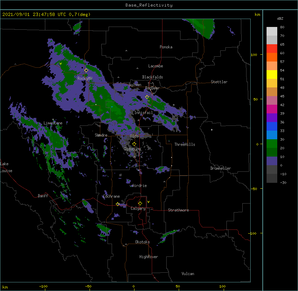Click the white asterisk marker east of RedDeer
This screenshot has height=291, width=298.
coord(174,105)
